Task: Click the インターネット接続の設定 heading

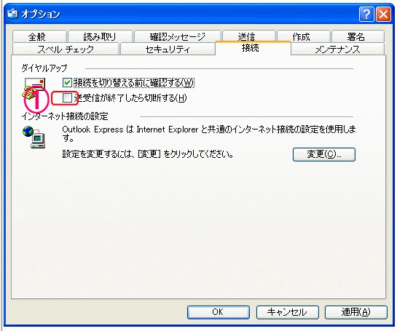Action: point(65,116)
